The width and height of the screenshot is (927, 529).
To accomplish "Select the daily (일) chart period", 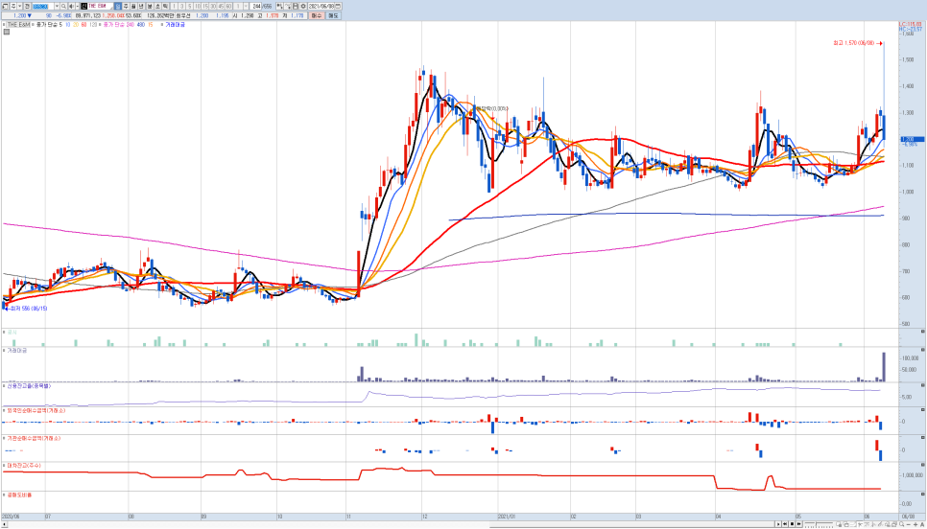I will [x=117, y=6].
